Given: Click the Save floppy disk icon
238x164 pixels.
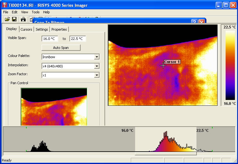Looking at the screenshot, I should [x=14, y=19].
